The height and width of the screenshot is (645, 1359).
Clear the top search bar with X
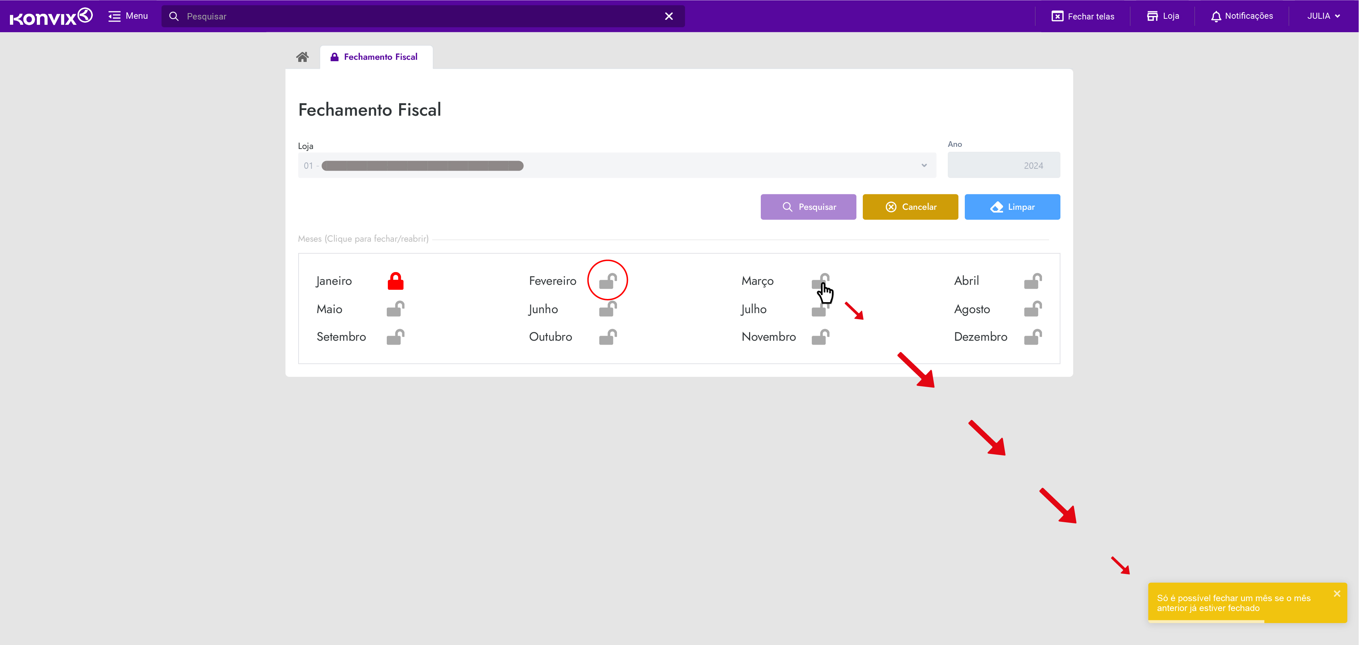coord(668,16)
